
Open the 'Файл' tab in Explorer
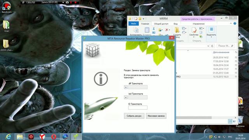133,23
